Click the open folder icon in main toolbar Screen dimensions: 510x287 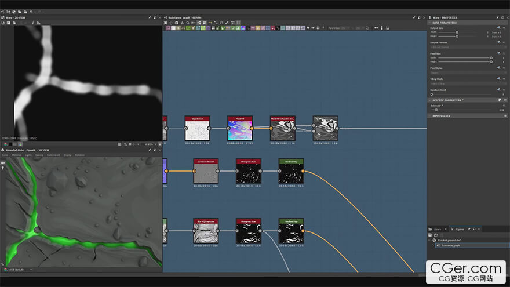click(x=19, y=12)
